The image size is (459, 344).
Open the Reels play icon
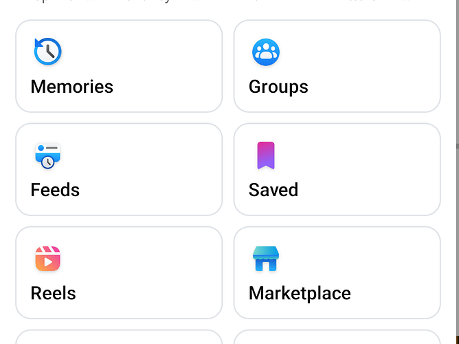coord(47,259)
